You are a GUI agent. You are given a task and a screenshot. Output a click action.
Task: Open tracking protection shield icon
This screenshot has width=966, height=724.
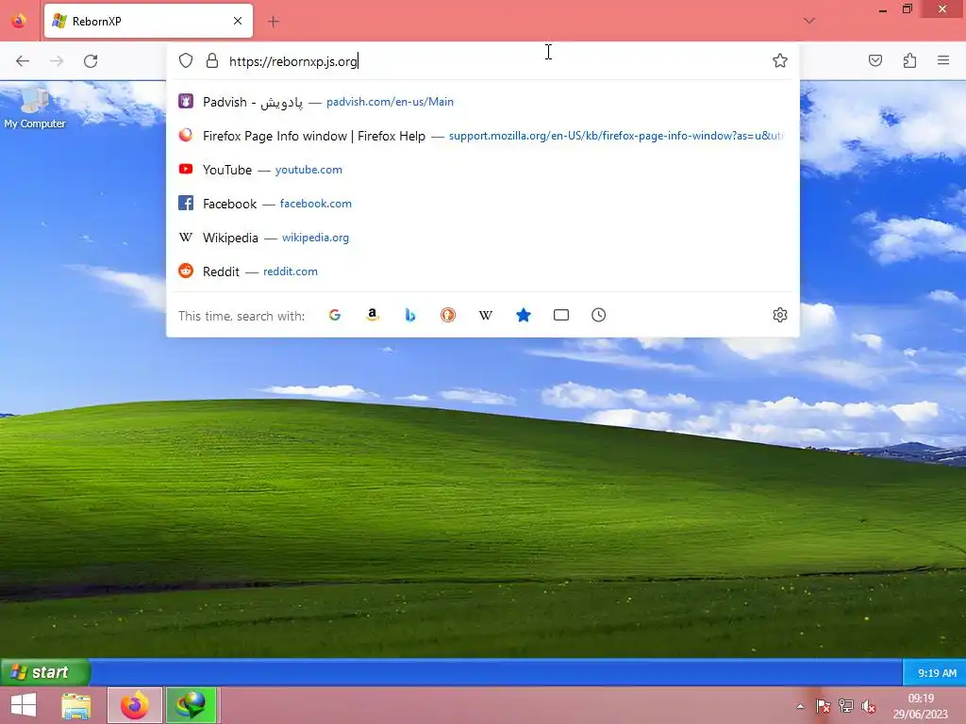click(x=186, y=60)
